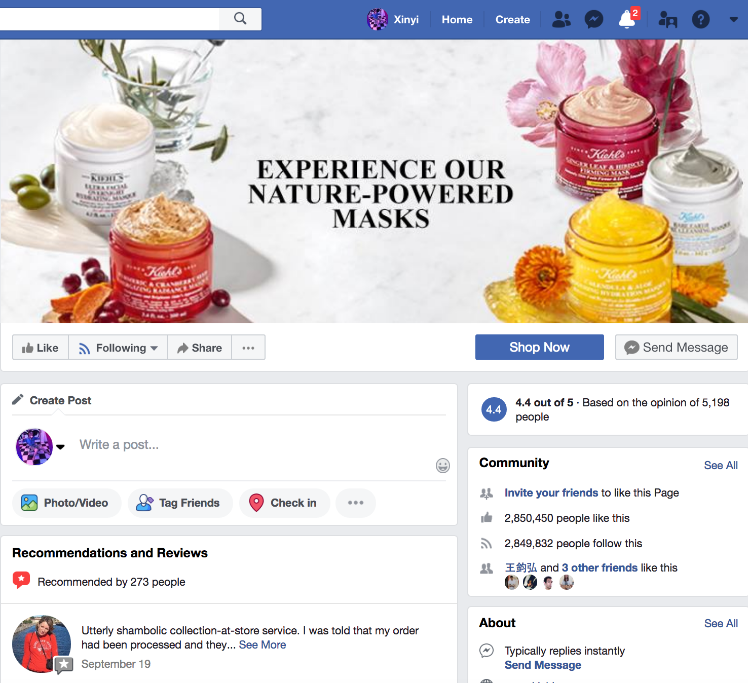Image resolution: width=748 pixels, height=683 pixels.
Task: Open more composer options ellipsis
Action: (356, 503)
